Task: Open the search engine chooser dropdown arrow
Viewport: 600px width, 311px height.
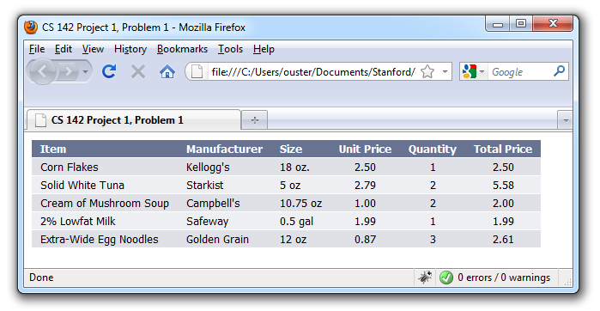Action: coord(482,71)
